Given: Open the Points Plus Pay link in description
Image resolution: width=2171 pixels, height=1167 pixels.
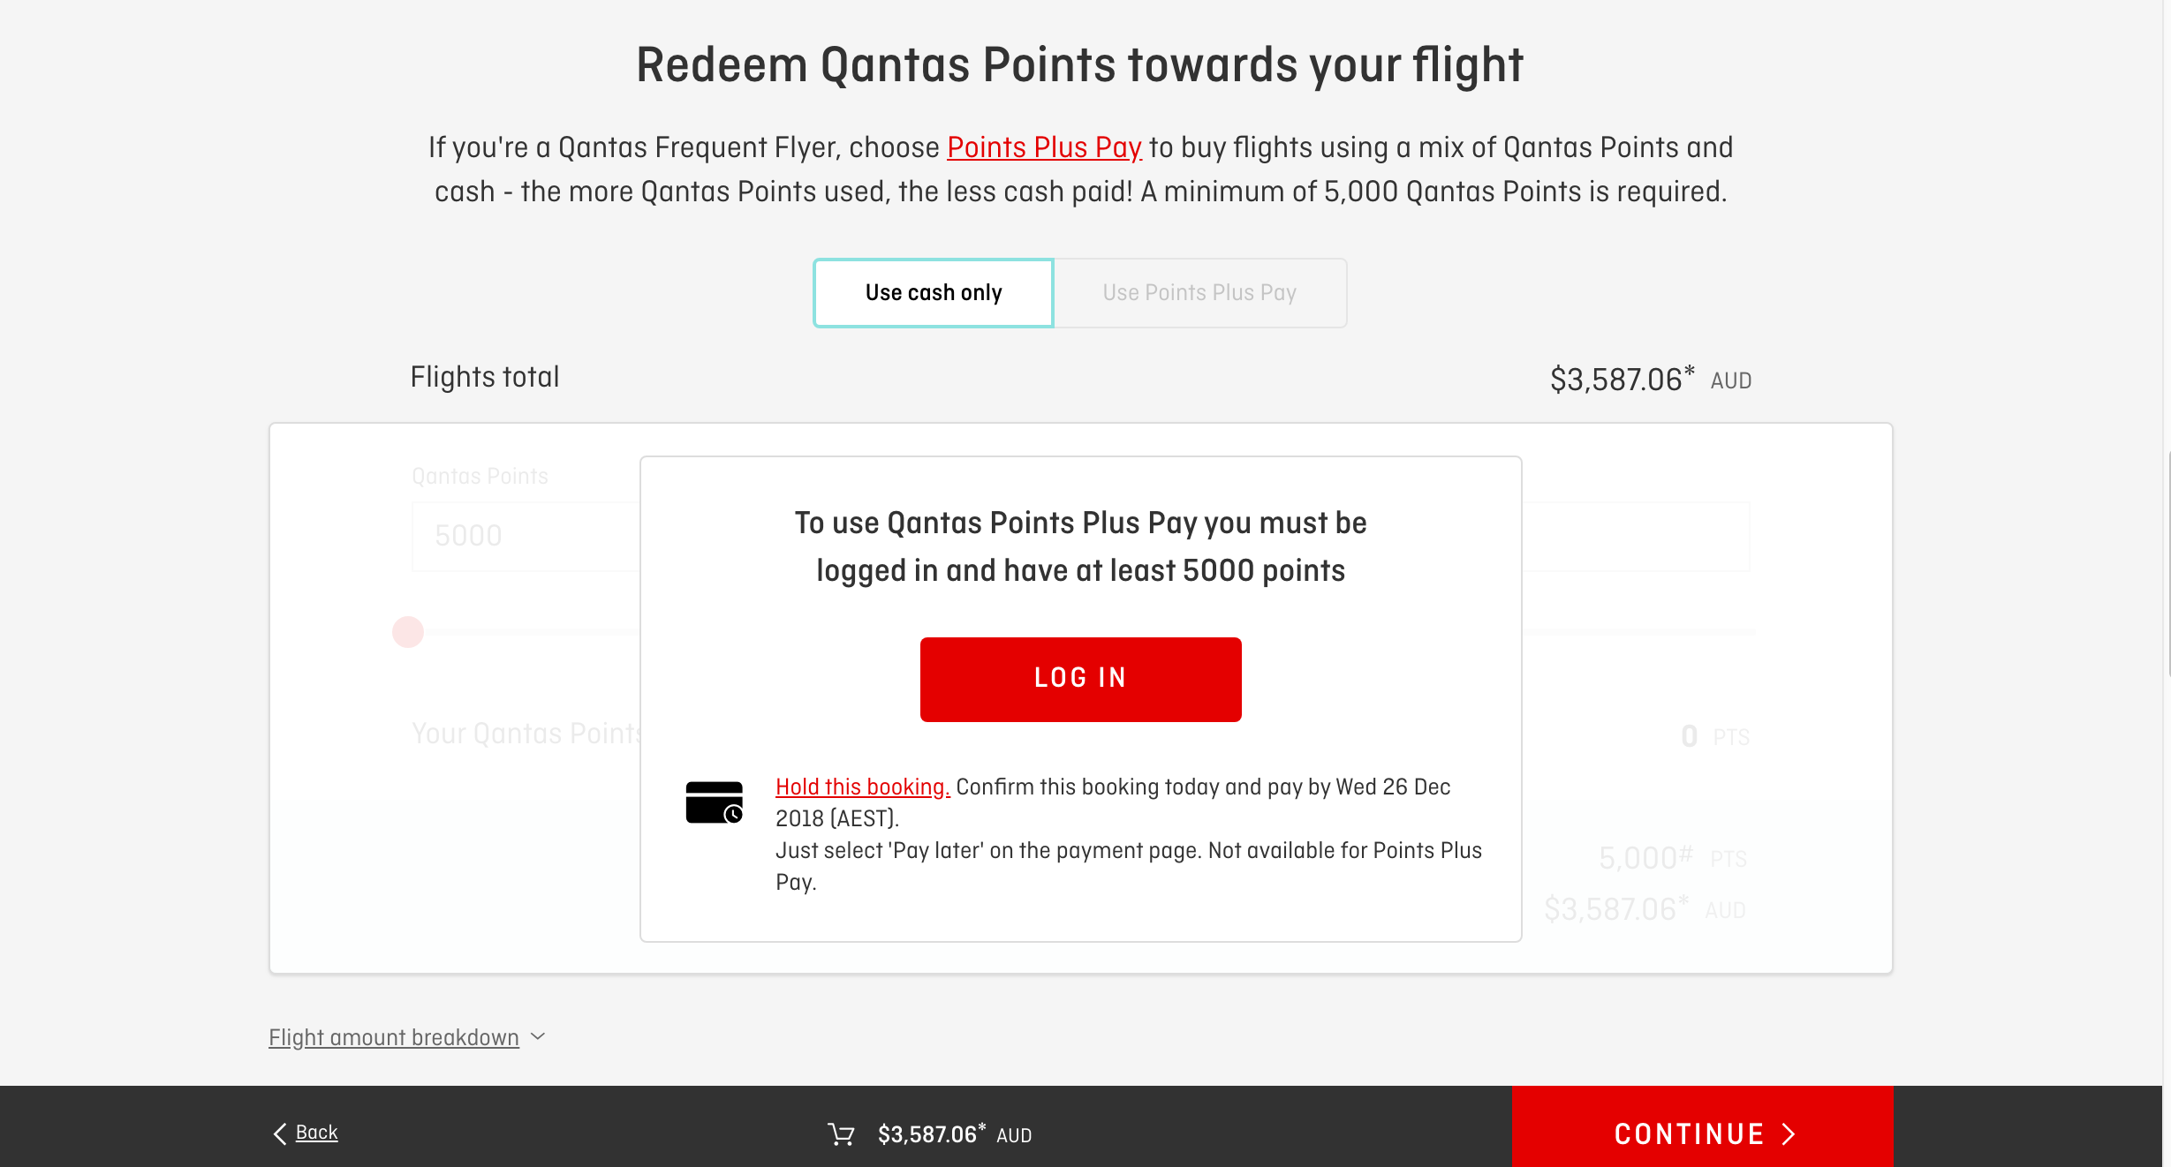Looking at the screenshot, I should pyautogui.click(x=1044, y=147).
